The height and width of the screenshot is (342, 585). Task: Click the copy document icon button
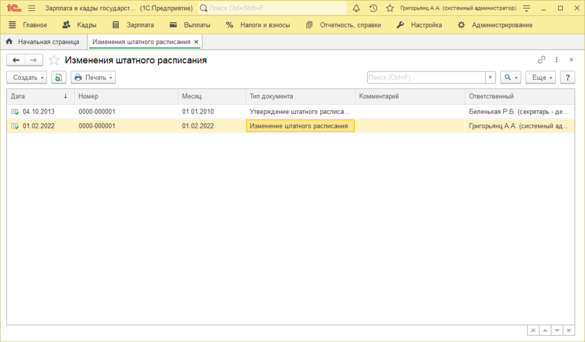coord(59,78)
